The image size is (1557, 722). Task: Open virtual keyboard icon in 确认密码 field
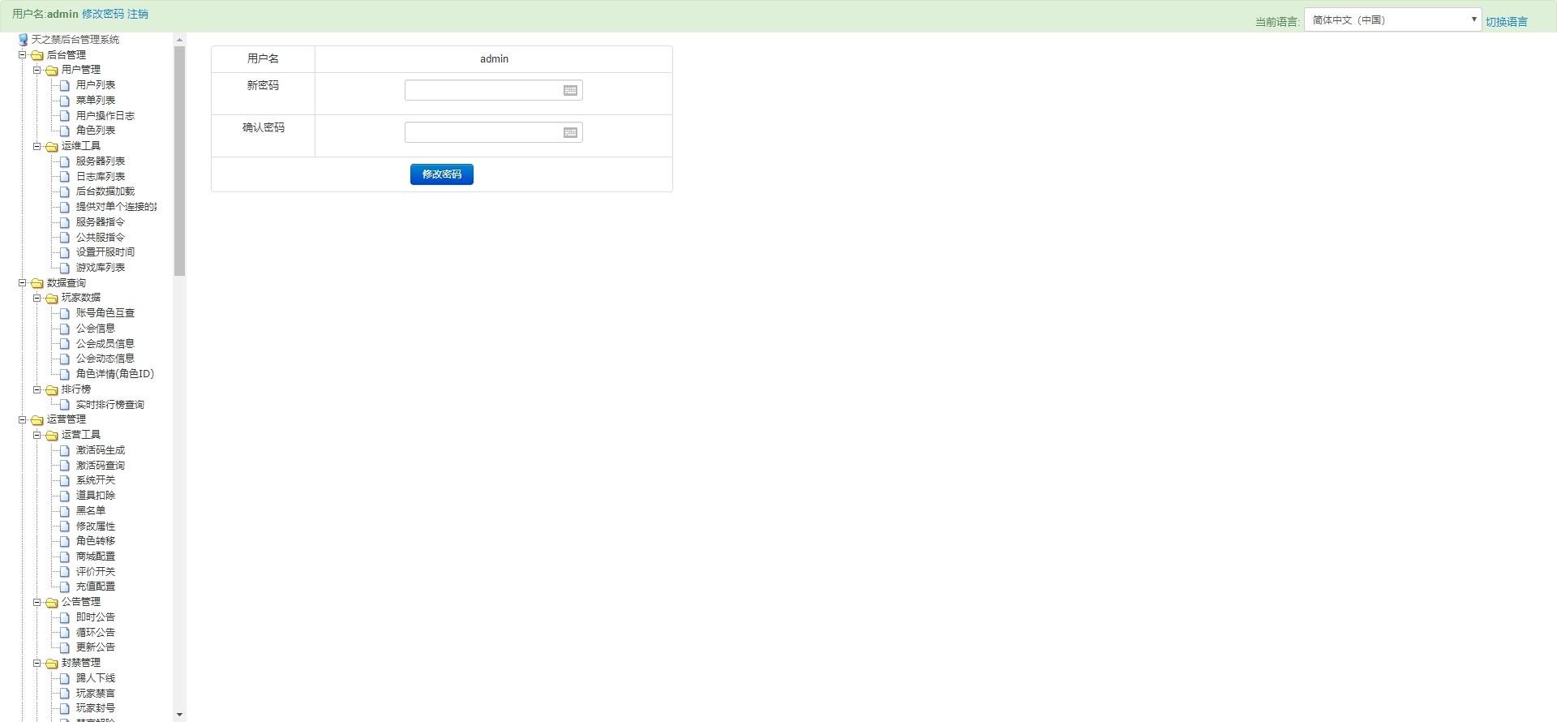[570, 132]
